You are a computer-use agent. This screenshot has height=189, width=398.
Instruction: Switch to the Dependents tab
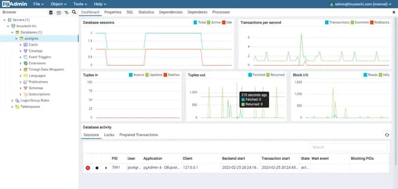tap(197, 12)
